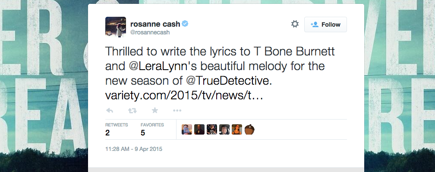Click the acorn avatar icon
The height and width of the screenshot is (172, 435).
249,129
